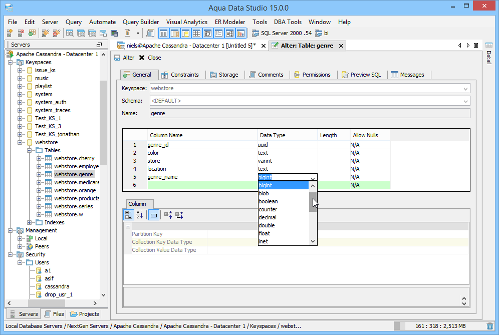Toggle the show description area icon
Viewport: 499px width, 335px height.
(x=154, y=215)
